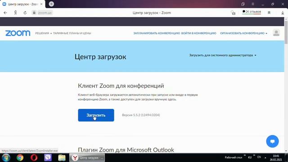Open ТАРИФНЫЕ ПЛАНЫ И ЦЕНЫ page
The height and width of the screenshot is (162, 288).
click(72, 33)
